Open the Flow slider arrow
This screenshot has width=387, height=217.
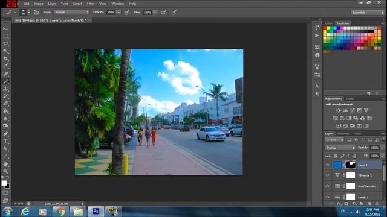pyautogui.click(x=155, y=12)
